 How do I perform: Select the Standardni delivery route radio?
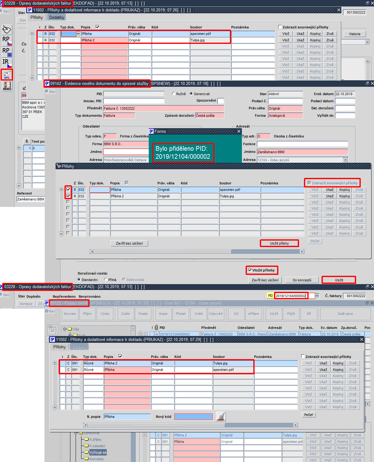click(79, 279)
